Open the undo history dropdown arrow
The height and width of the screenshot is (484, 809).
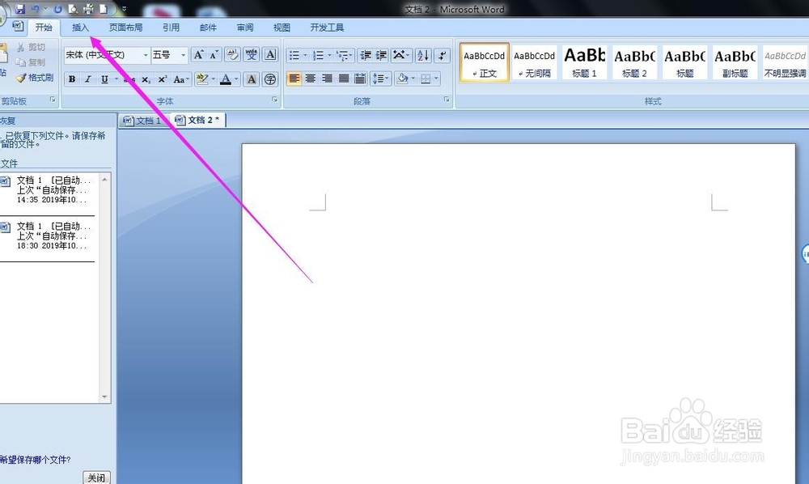45,9
